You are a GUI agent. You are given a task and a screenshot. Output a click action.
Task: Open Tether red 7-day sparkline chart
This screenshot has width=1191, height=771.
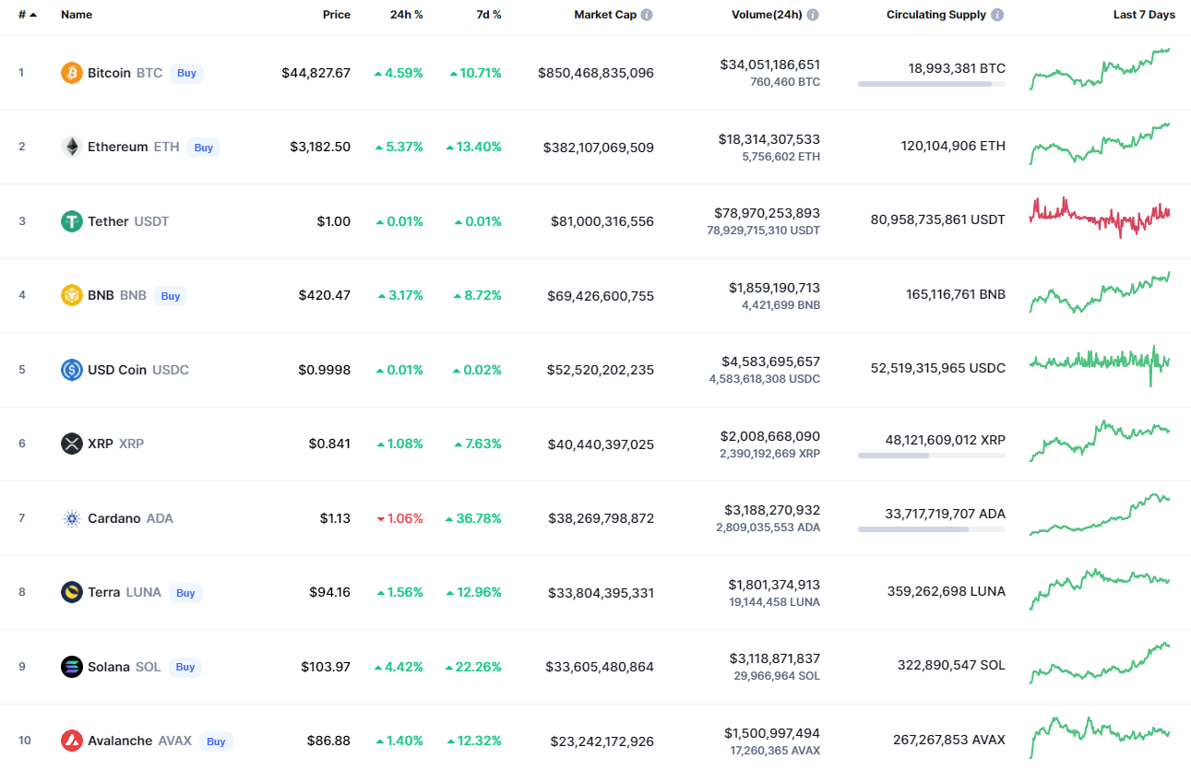[x=1100, y=218]
